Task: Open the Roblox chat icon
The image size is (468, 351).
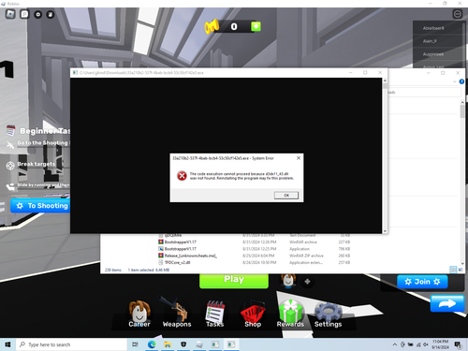Action: coord(24,14)
